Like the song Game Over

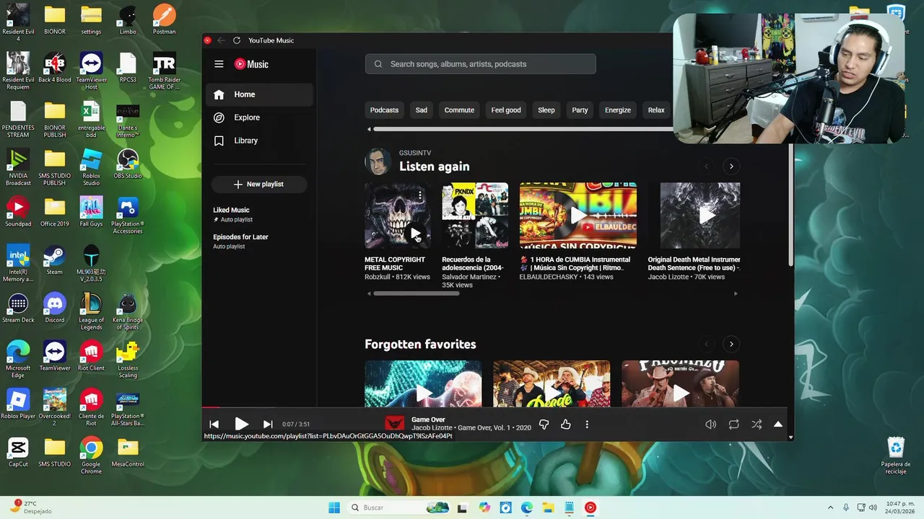click(566, 425)
